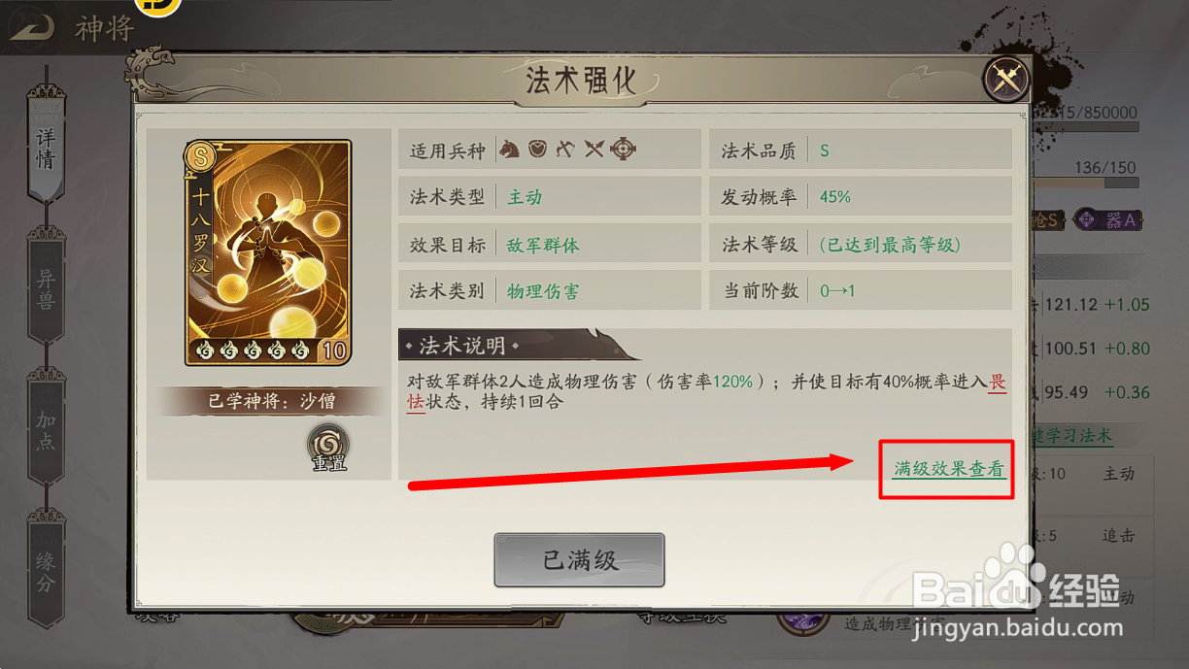Click the 已满级 button
This screenshot has width=1189, height=669.
(579, 560)
